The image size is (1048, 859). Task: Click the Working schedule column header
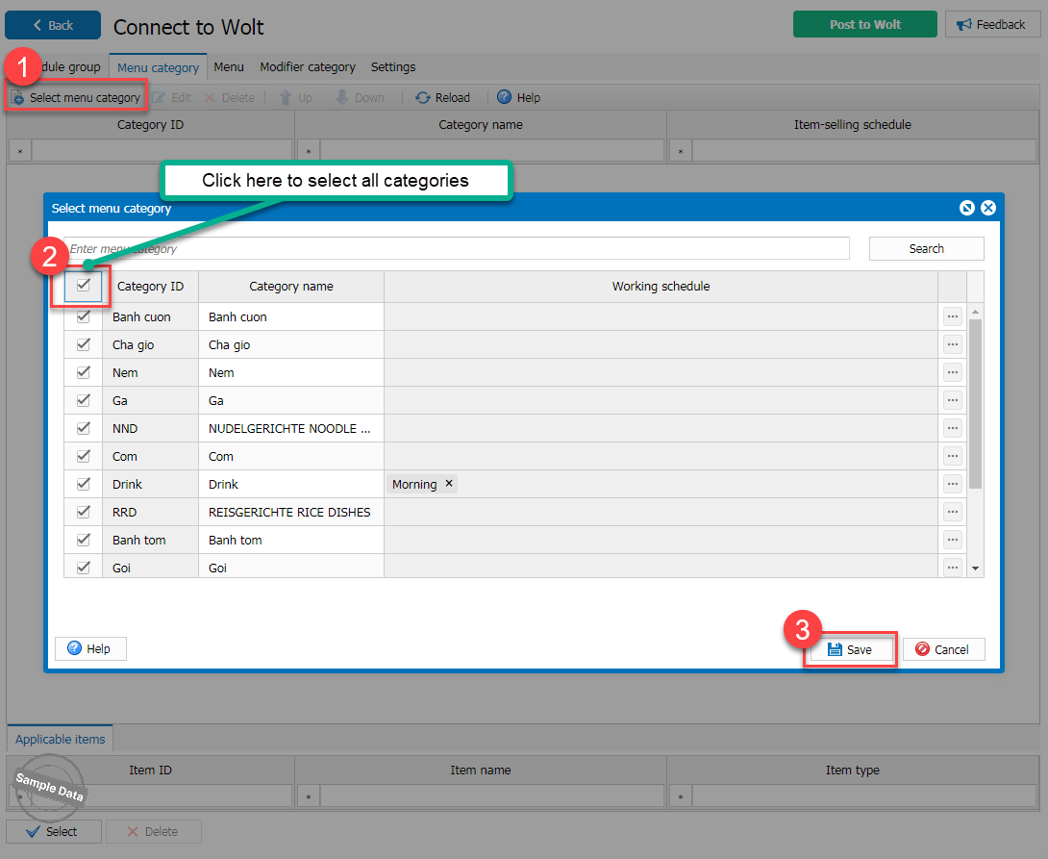coord(661,286)
